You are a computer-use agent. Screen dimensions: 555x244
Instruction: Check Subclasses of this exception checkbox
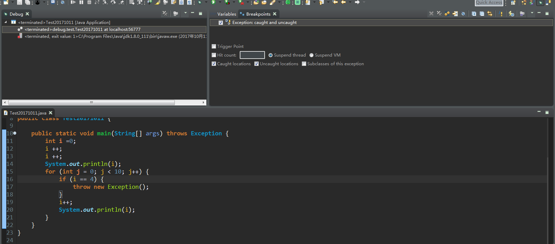(x=304, y=64)
